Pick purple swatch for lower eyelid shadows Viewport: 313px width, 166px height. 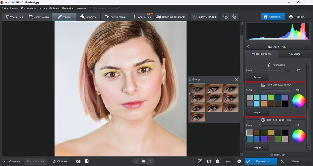[x=264, y=139]
